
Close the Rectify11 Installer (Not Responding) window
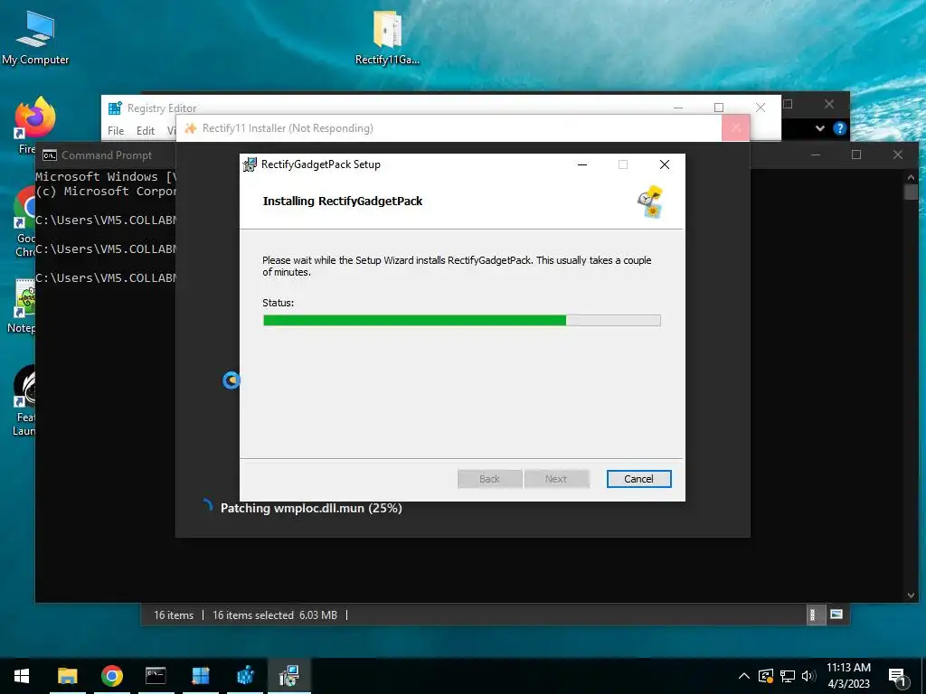pyautogui.click(x=736, y=128)
